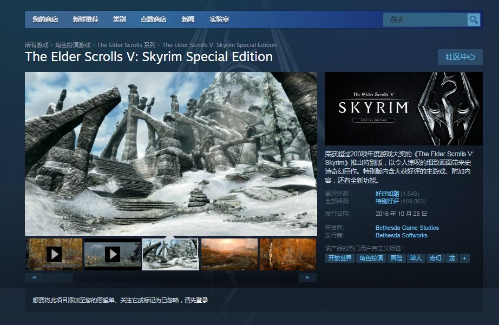This screenshot has height=325, width=499.
Task: Open the 您的商店 menu
Action: click(45, 19)
